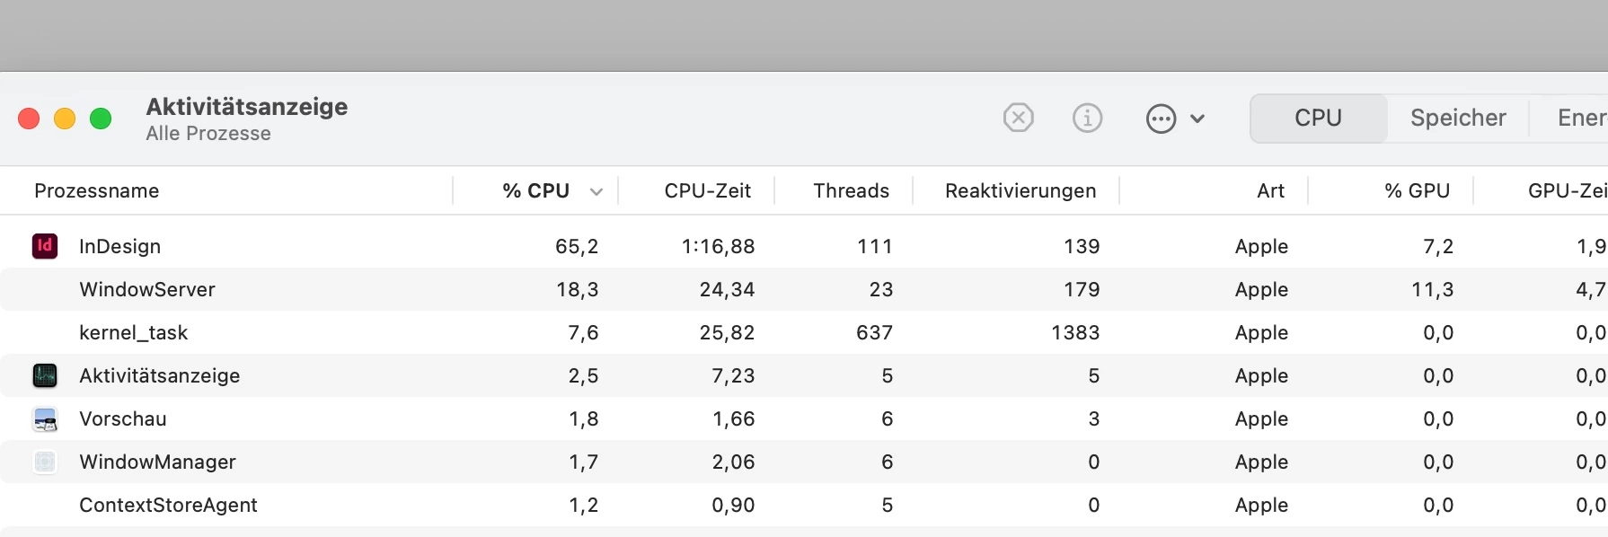Switch to the Speicher tab
1608x537 pixels.
point(1457,118)
